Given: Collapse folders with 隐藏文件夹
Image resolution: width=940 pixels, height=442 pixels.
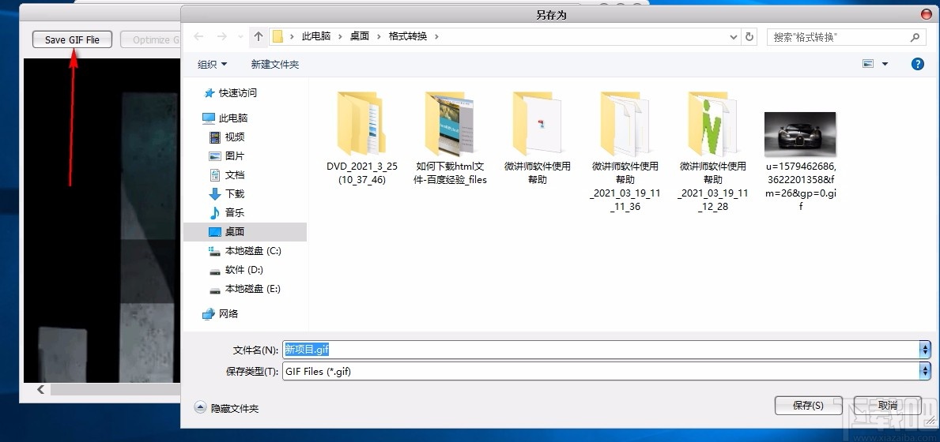Looking at the screenshot, I should [227, 409].
